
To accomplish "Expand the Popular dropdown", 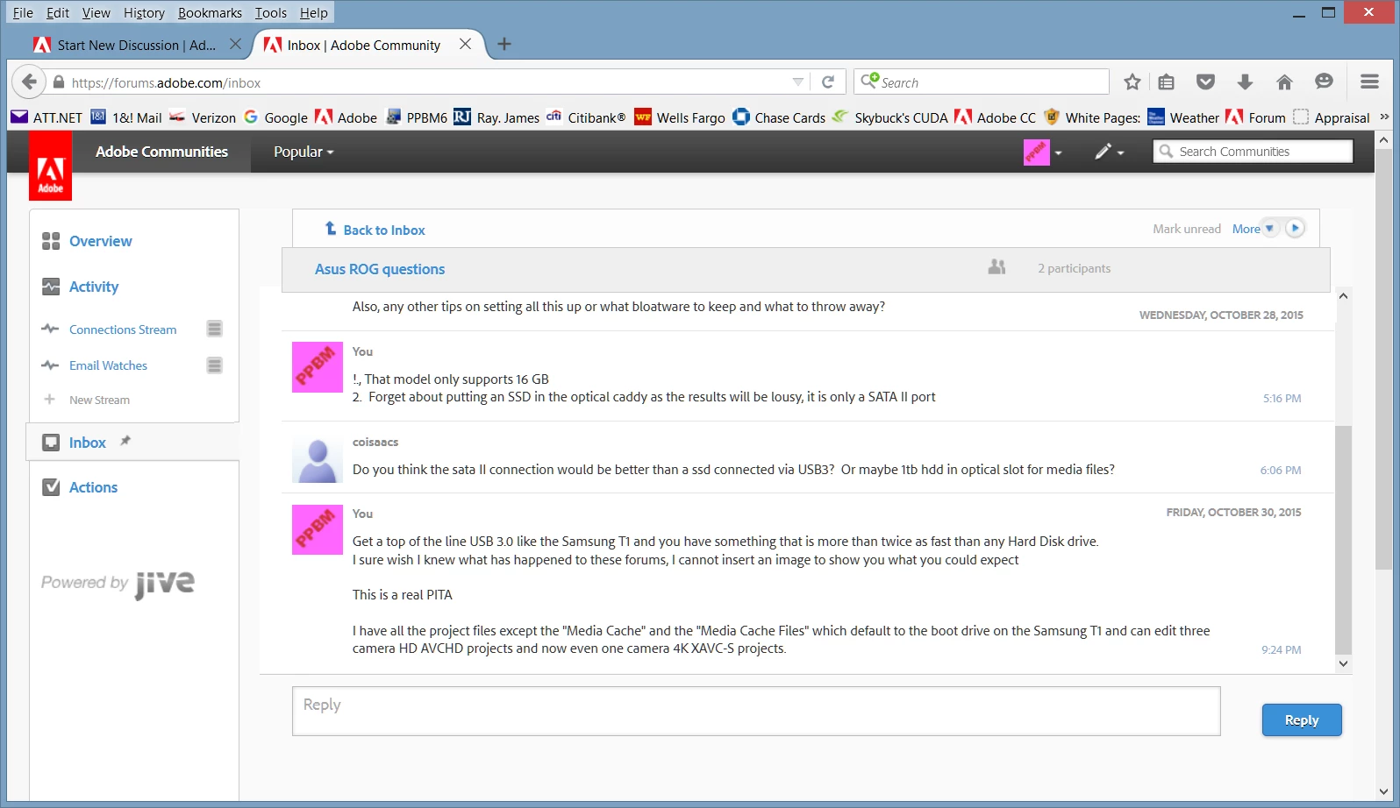I will click(x=304, y=152).
